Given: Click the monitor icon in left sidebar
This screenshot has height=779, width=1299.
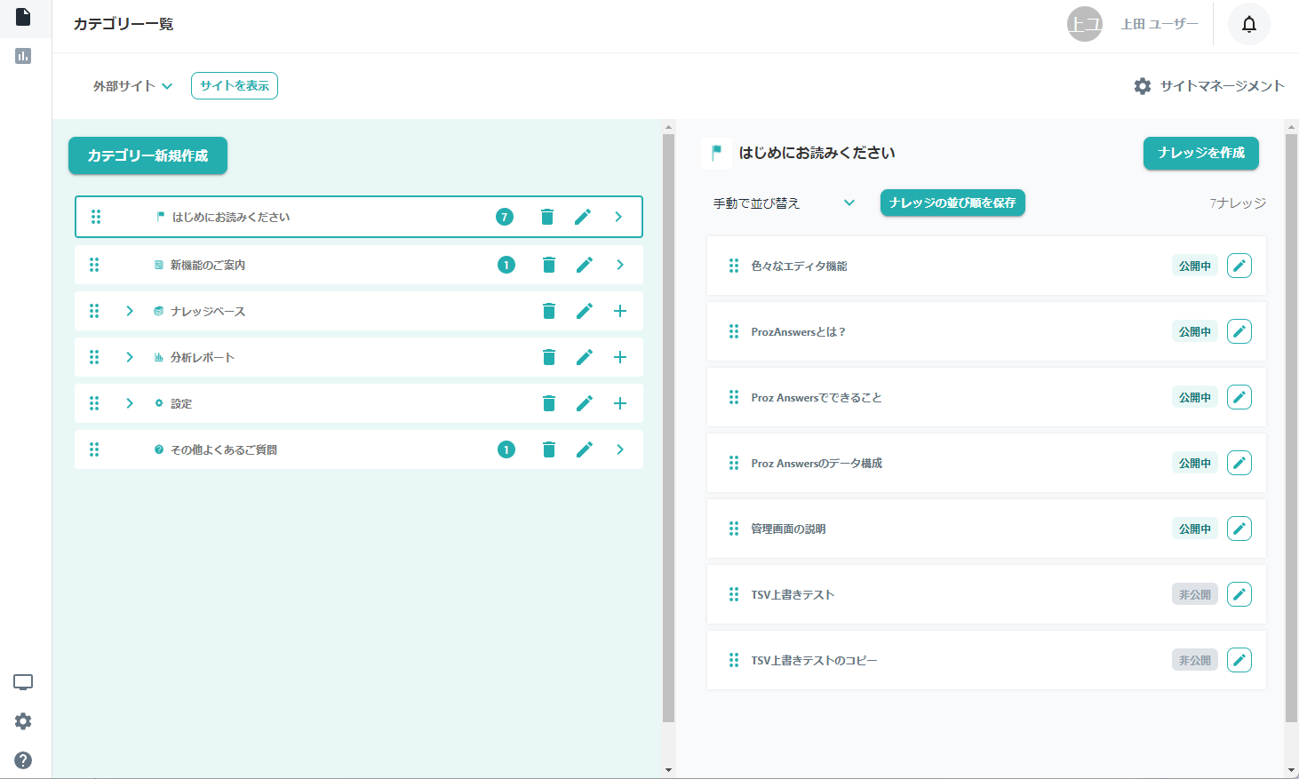Looking at the screenshot, I should click(x=23, y=682).
